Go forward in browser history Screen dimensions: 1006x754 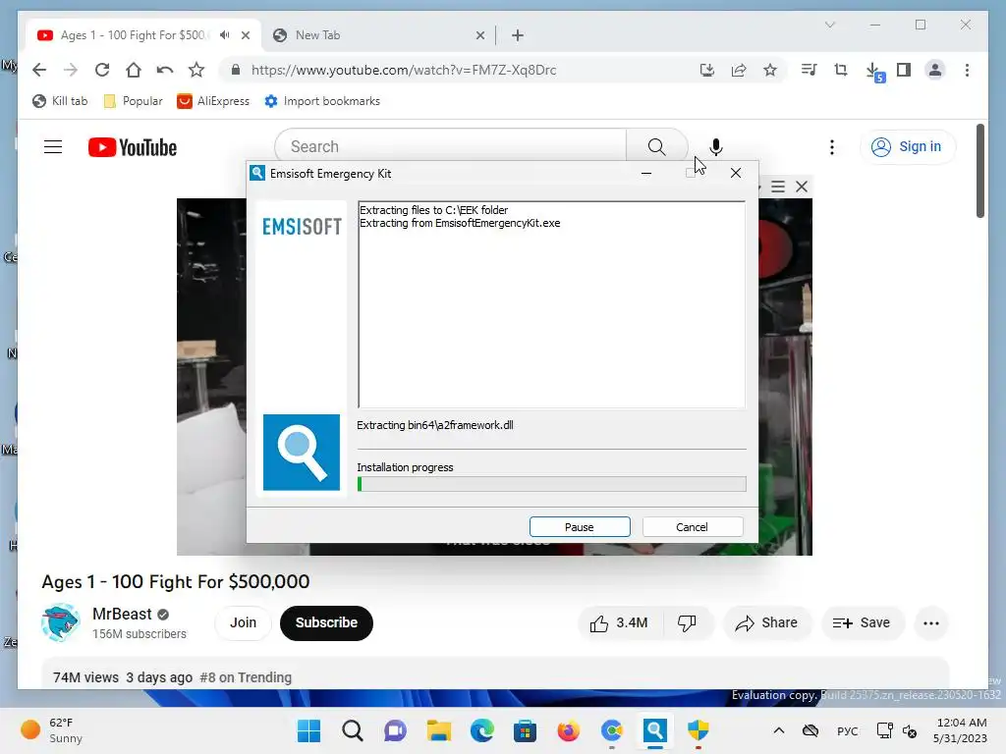tap(71, 70)
